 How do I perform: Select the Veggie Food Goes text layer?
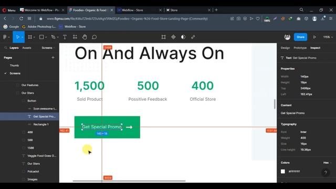click(x=41, y=156)
